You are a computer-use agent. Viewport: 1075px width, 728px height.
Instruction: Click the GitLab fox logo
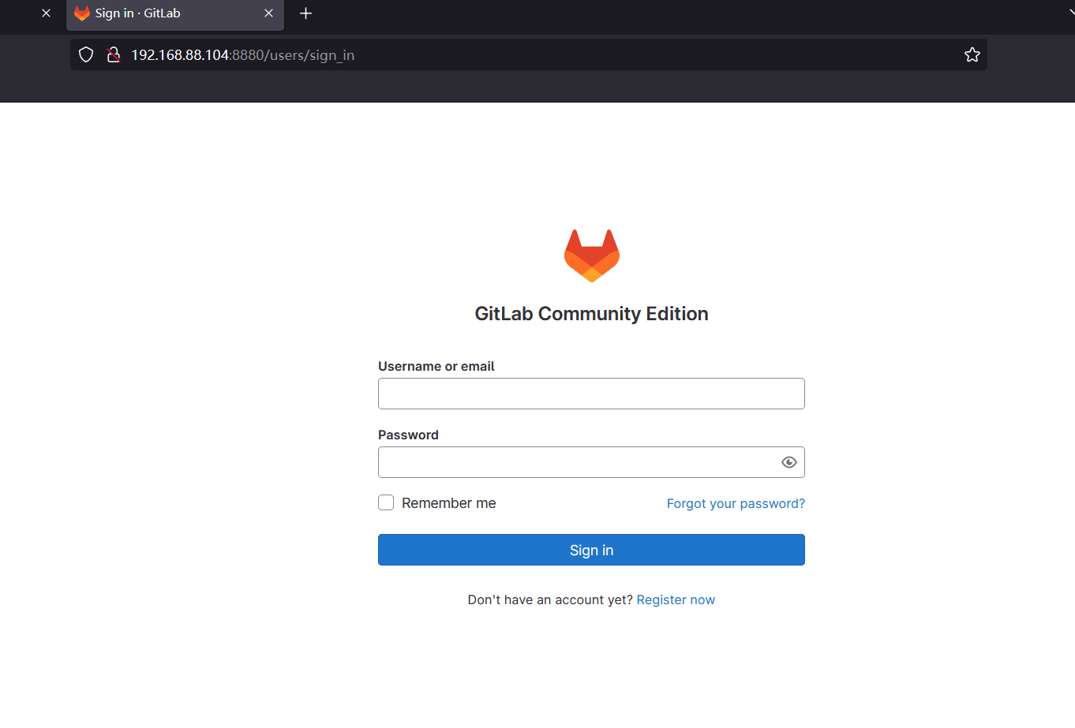[x=591, y=256]
